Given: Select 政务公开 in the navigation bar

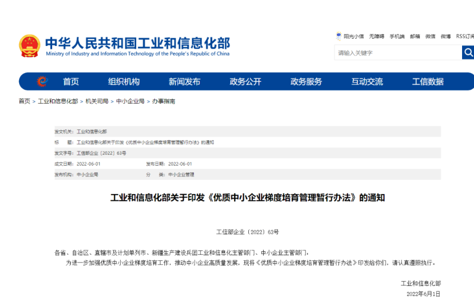Looking at the screenshot, I should click(246, 82).
